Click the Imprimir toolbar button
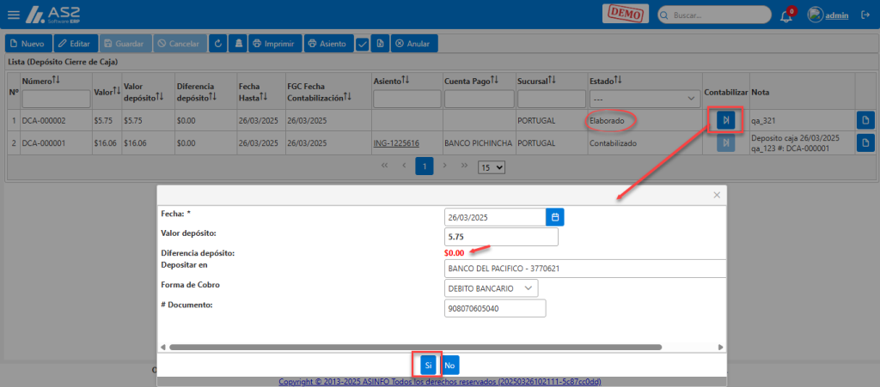 273,44
